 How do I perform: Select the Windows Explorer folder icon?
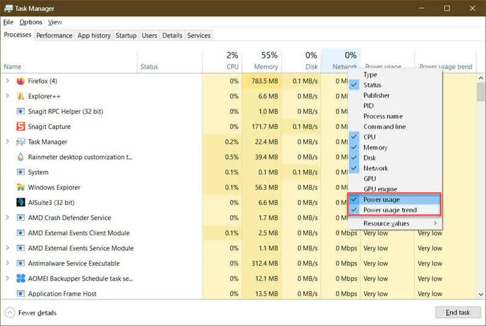pos(21,187)
